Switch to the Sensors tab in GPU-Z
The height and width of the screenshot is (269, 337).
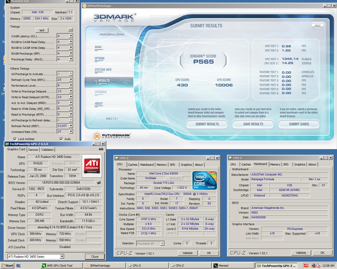(x=33, y=149)
